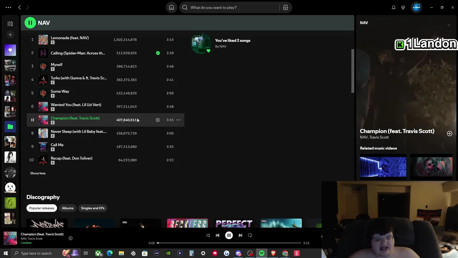Pause NAV with the green header button
Image resolution: width=458 pixels, height=258 pixels.
30,23
